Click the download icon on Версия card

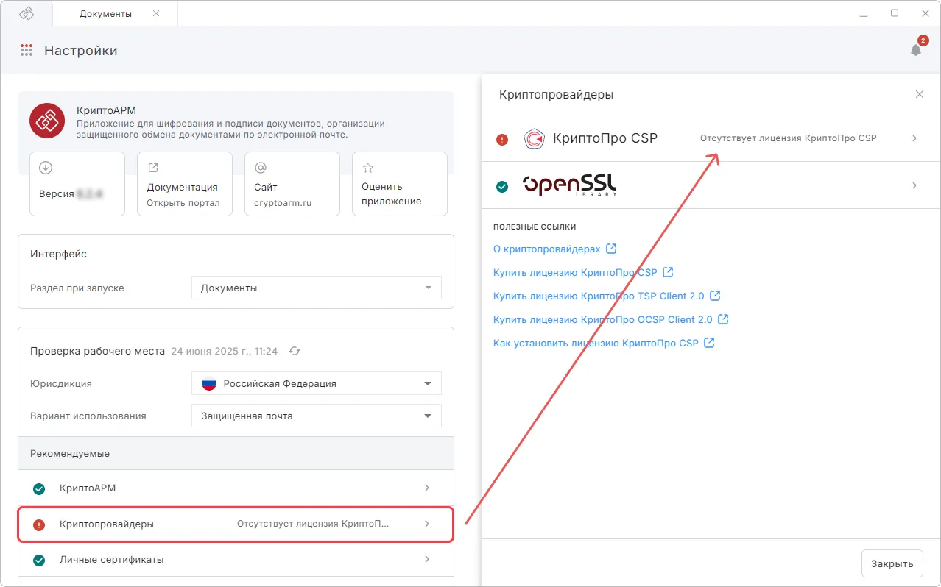coord(46,168)
